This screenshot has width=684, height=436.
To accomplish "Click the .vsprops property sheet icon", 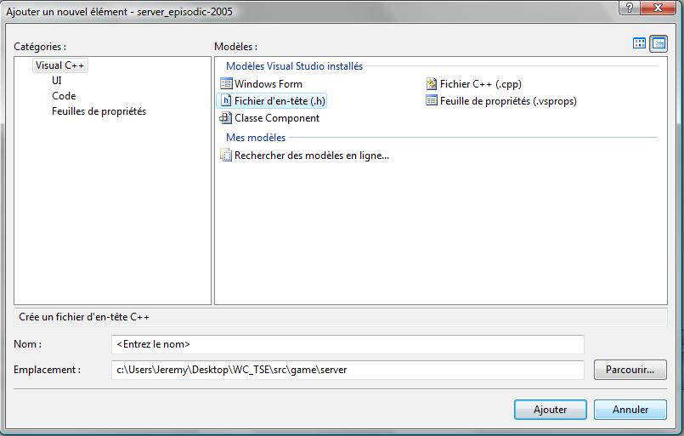I will click(x=432, y=100).
